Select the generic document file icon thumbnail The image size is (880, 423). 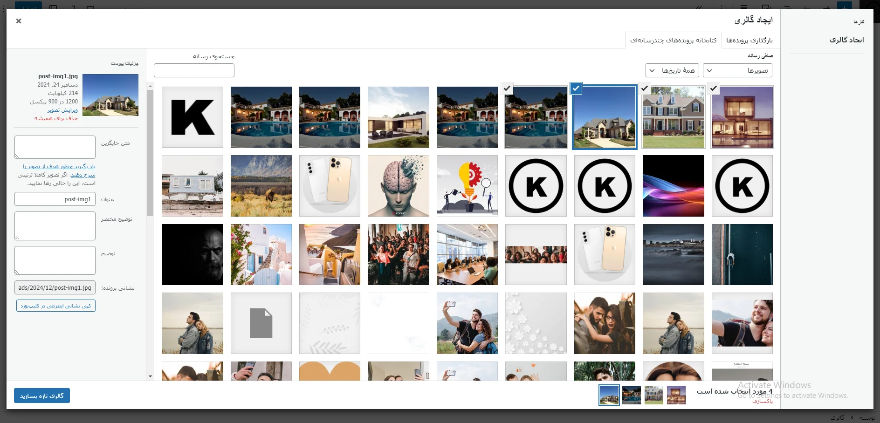click(261, 323)
